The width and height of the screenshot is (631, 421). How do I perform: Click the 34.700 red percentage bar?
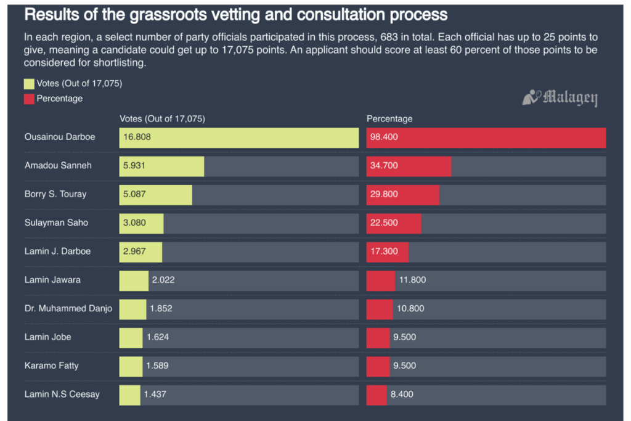[409, 166]
